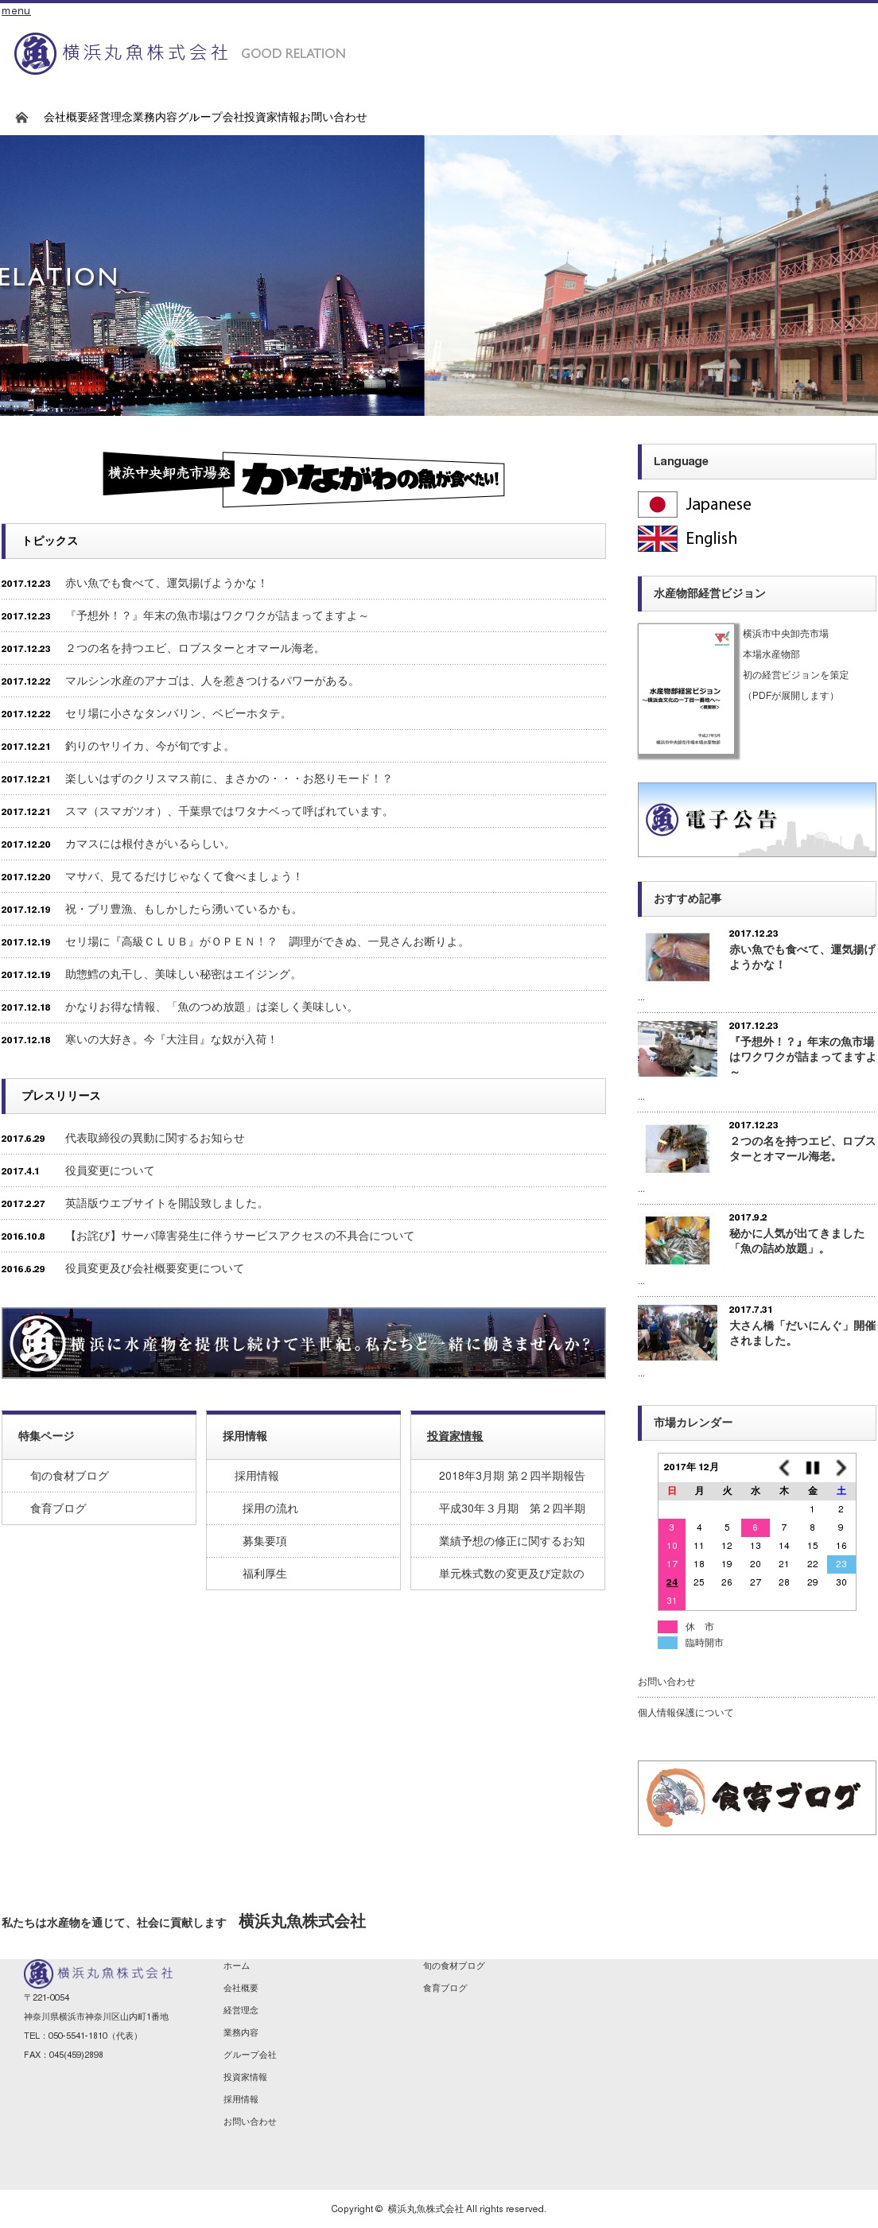Image resolution: width=878 pixels, height=2228 pixels.
Task: Switch language to English
Action: coord(711,539)
